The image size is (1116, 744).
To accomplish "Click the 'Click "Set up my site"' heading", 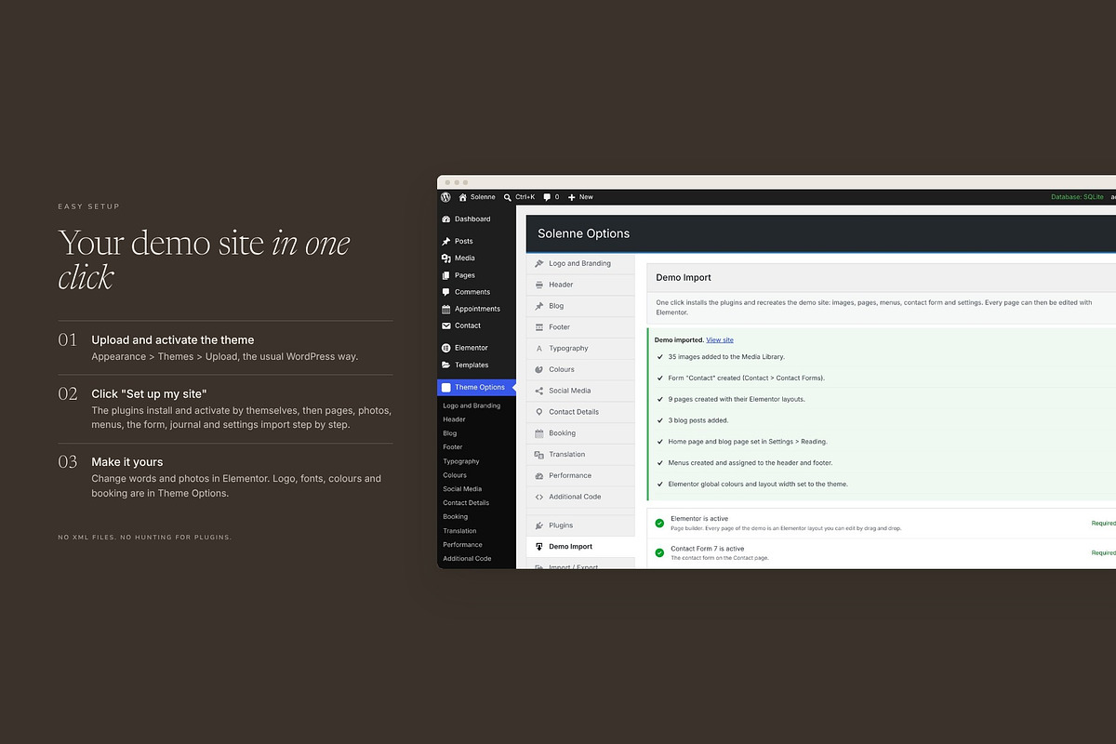I will pos(149,394).
